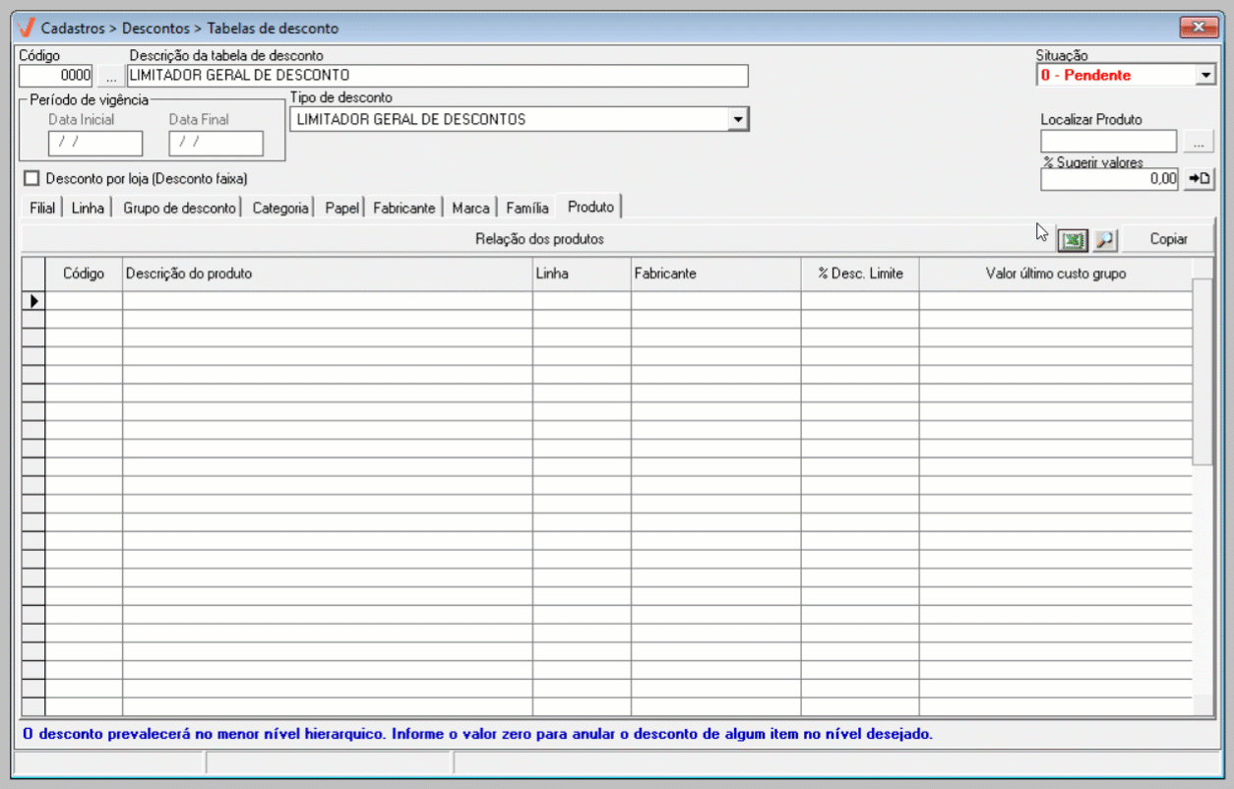Screen dimensions: 1234x789
Task: Click the apply suggested values arrow icon
Action: pyautogui.click(x=1199, y=178)
